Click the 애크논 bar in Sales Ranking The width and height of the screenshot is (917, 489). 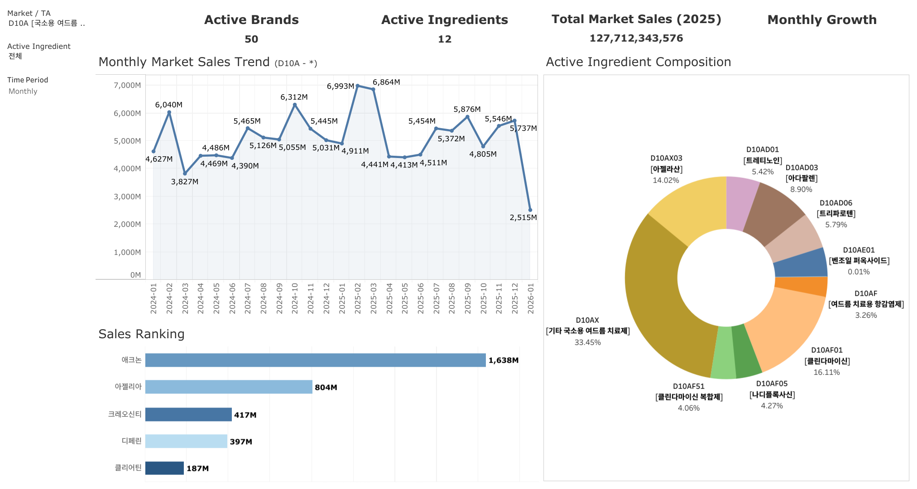[315, 360]
